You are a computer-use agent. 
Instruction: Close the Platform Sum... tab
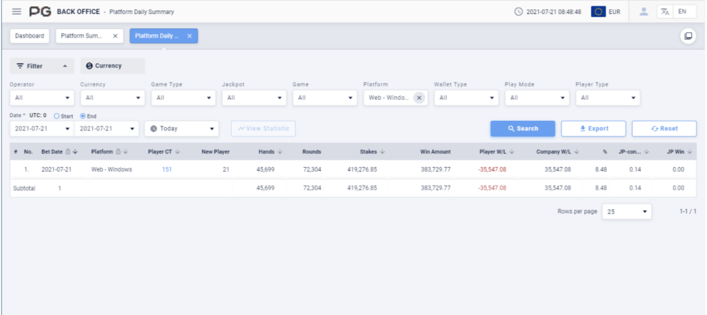point(115,36)
